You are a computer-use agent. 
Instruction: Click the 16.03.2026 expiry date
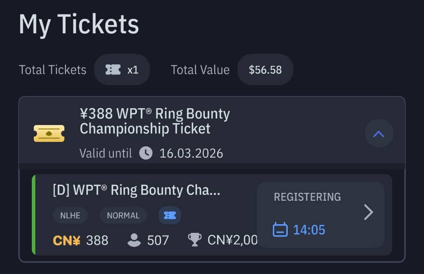(x=191, y=153)
